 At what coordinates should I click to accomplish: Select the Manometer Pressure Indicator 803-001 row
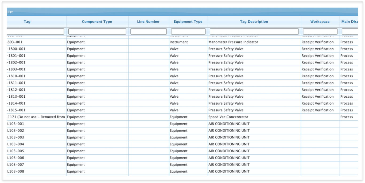coord(182,42)
